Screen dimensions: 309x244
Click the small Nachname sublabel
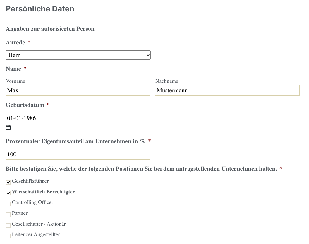[x=166, y=81]
